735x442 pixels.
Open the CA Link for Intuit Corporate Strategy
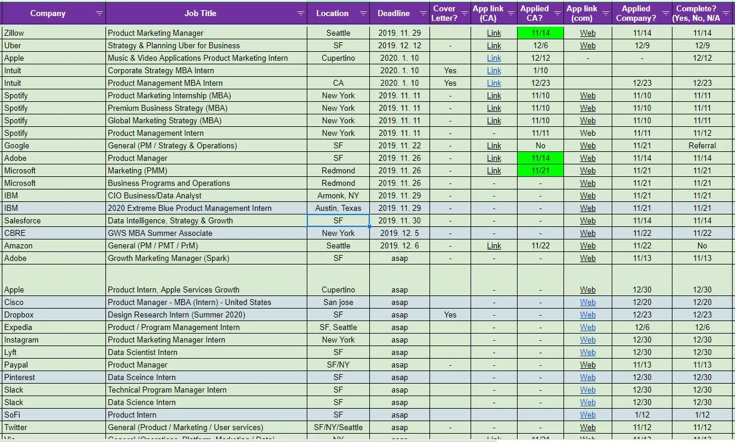coord(494,70)
